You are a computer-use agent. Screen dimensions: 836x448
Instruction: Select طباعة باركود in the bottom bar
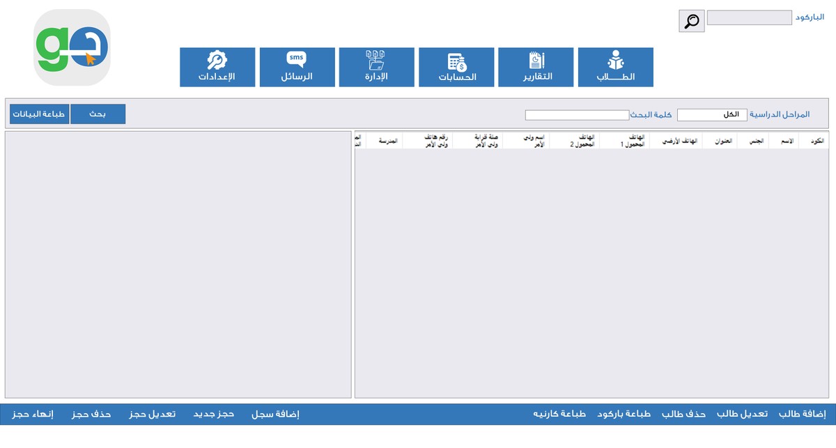(624, 414)
